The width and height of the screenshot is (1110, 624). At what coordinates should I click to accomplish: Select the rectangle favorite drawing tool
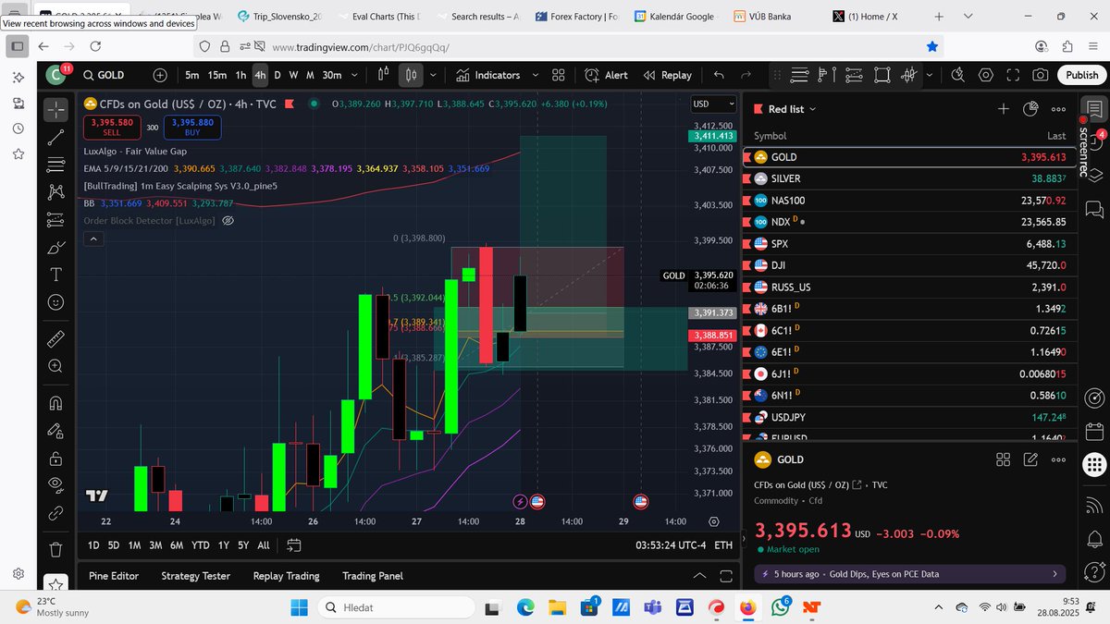(882, 76)
